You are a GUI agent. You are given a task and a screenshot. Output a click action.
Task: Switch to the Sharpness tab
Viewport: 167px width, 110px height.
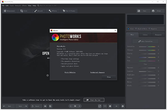(158, 35)
